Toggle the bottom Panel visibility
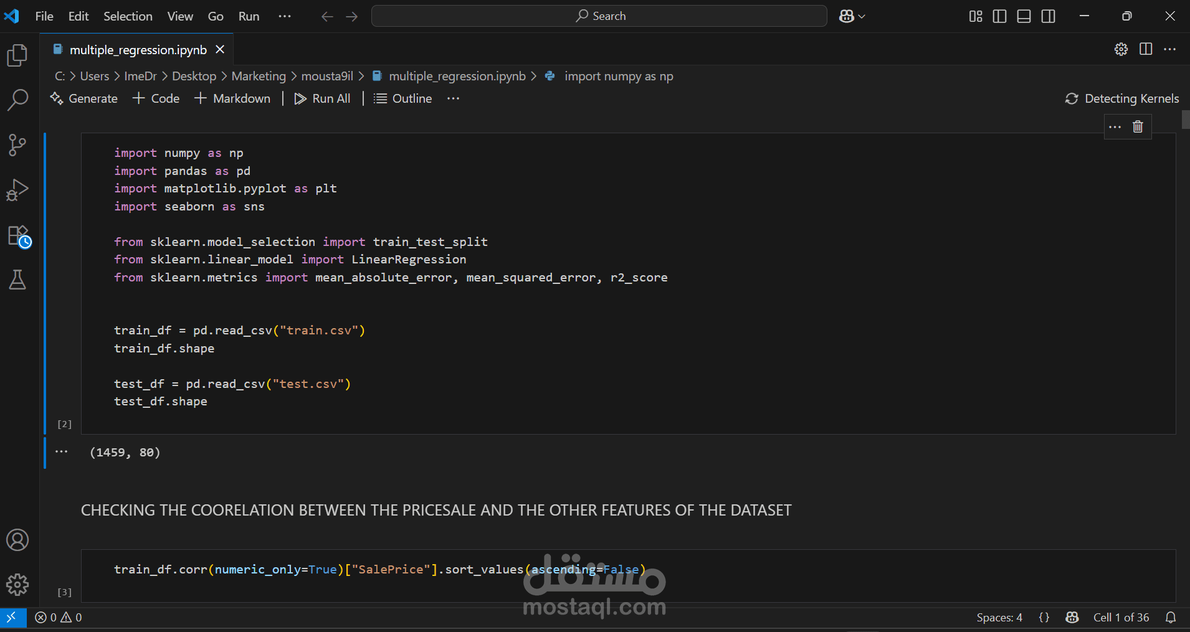This screenshot has height=632, width=1190. pos(1024,16)
